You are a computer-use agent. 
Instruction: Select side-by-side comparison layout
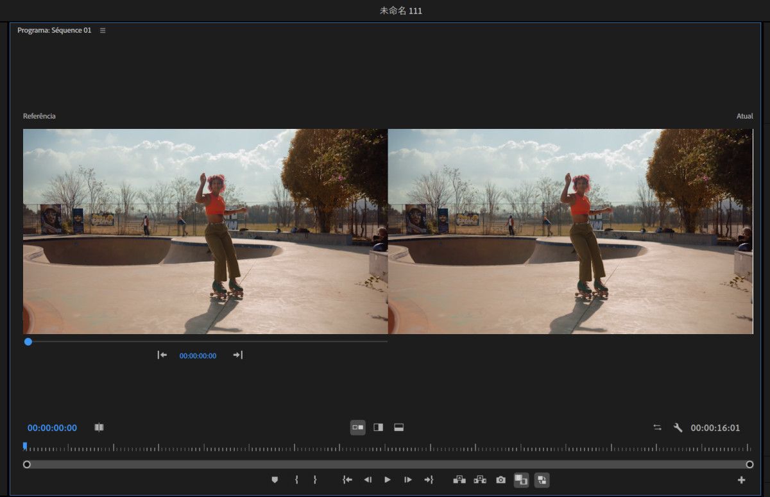pos(357,428)
